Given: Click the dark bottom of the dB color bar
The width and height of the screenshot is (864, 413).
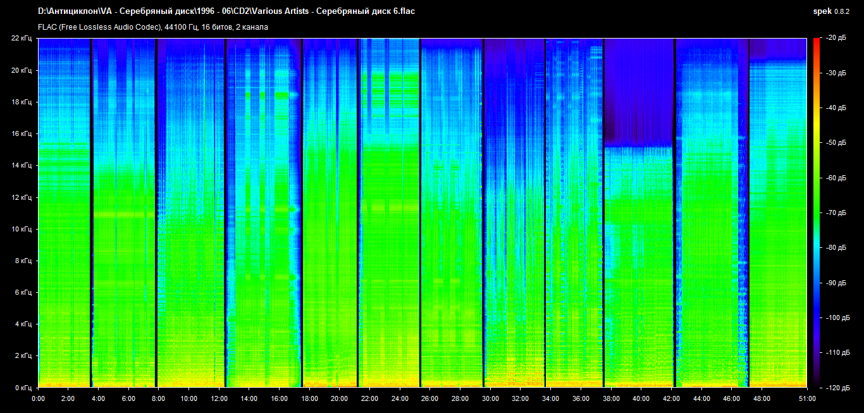Looking at the screenshot, I should 817,382.
